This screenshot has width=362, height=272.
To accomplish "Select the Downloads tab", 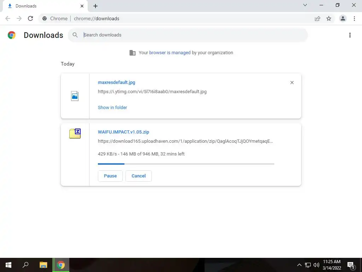I will click(45, 6).
